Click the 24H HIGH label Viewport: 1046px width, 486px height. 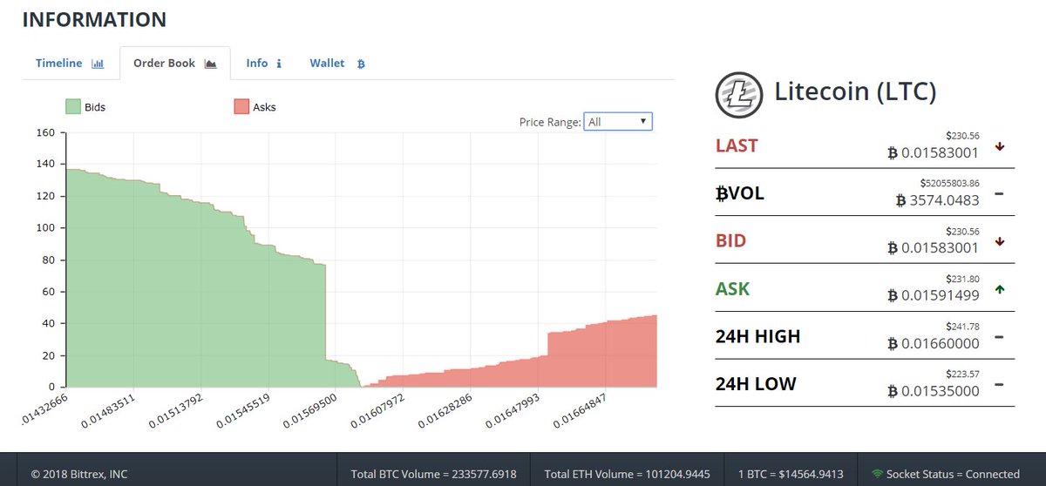click(757, 336)
